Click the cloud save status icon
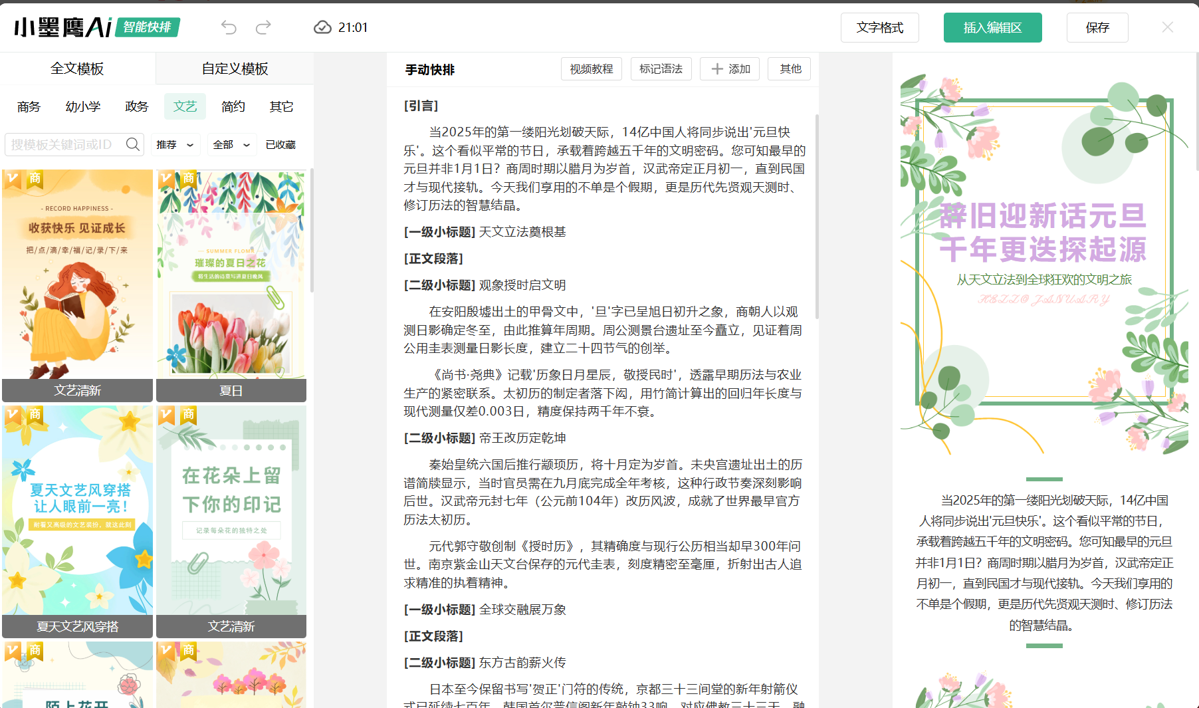1199x708 pixels. (x=322, y=27)
